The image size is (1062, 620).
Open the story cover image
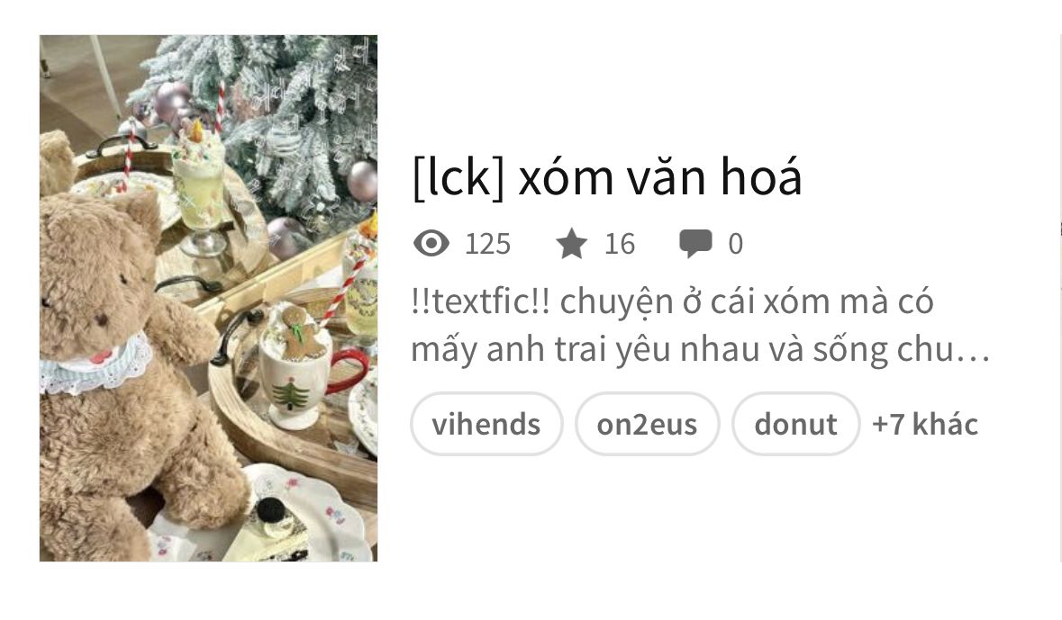209,299
